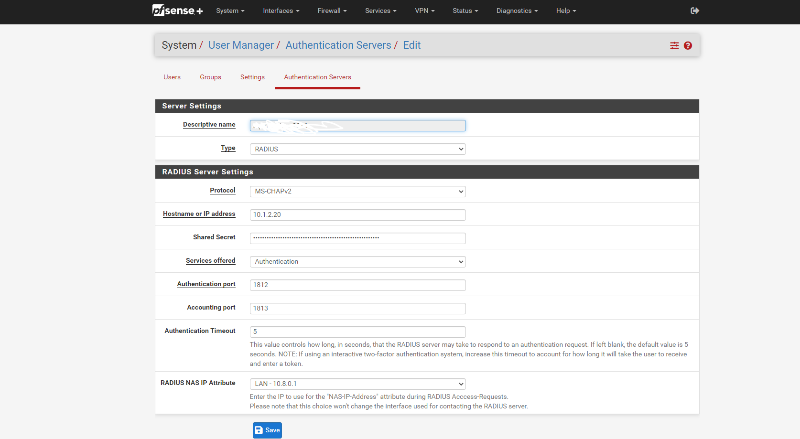800x439 pixels.
Task: Open the Type dropdown showing RADIUS
Action: pos(357,149)
